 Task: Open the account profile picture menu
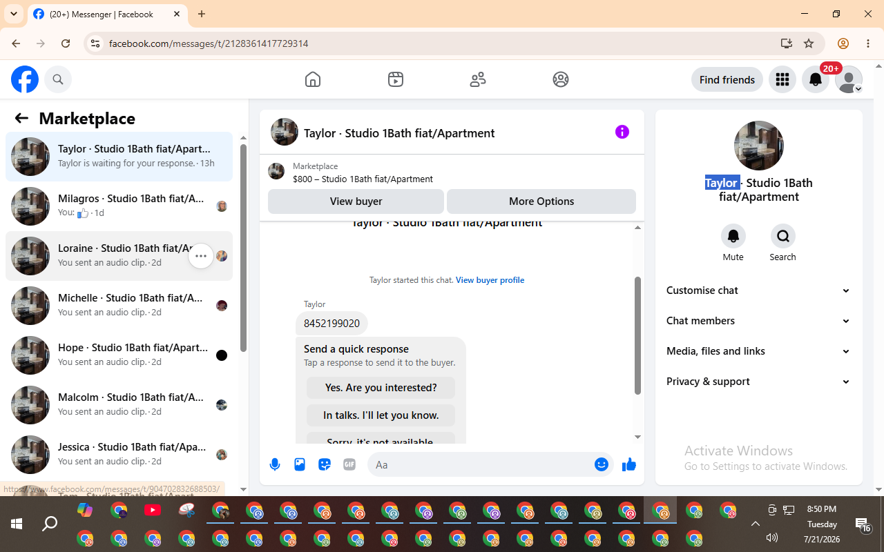pos(849,80)
